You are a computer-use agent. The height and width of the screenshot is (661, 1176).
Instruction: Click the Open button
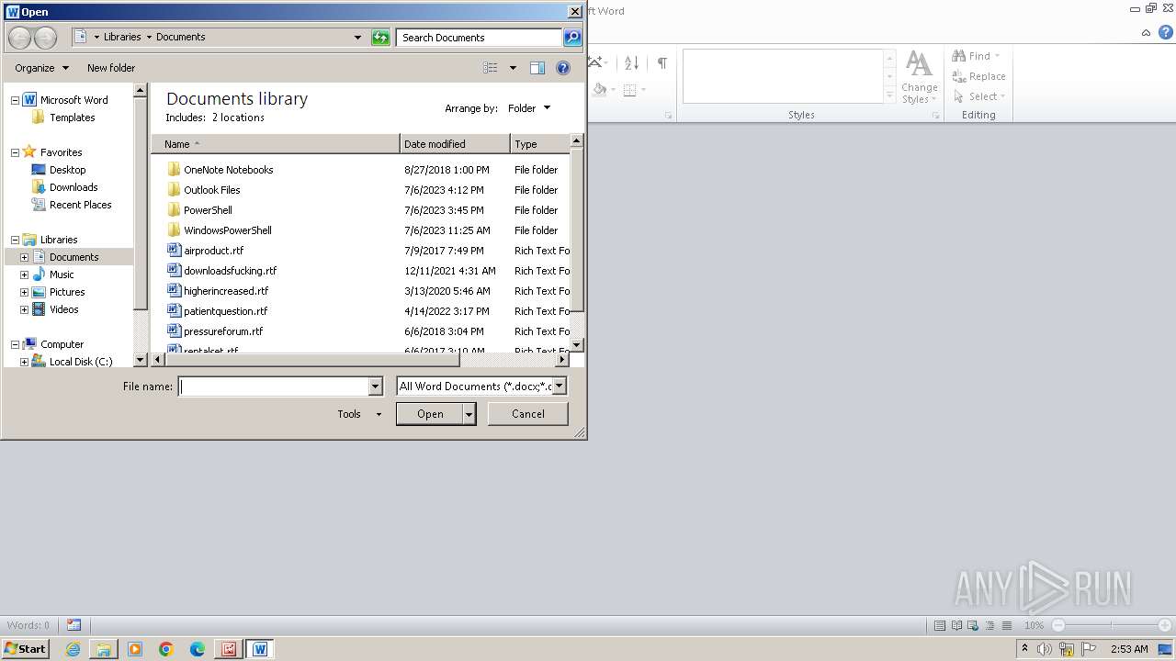430,414
